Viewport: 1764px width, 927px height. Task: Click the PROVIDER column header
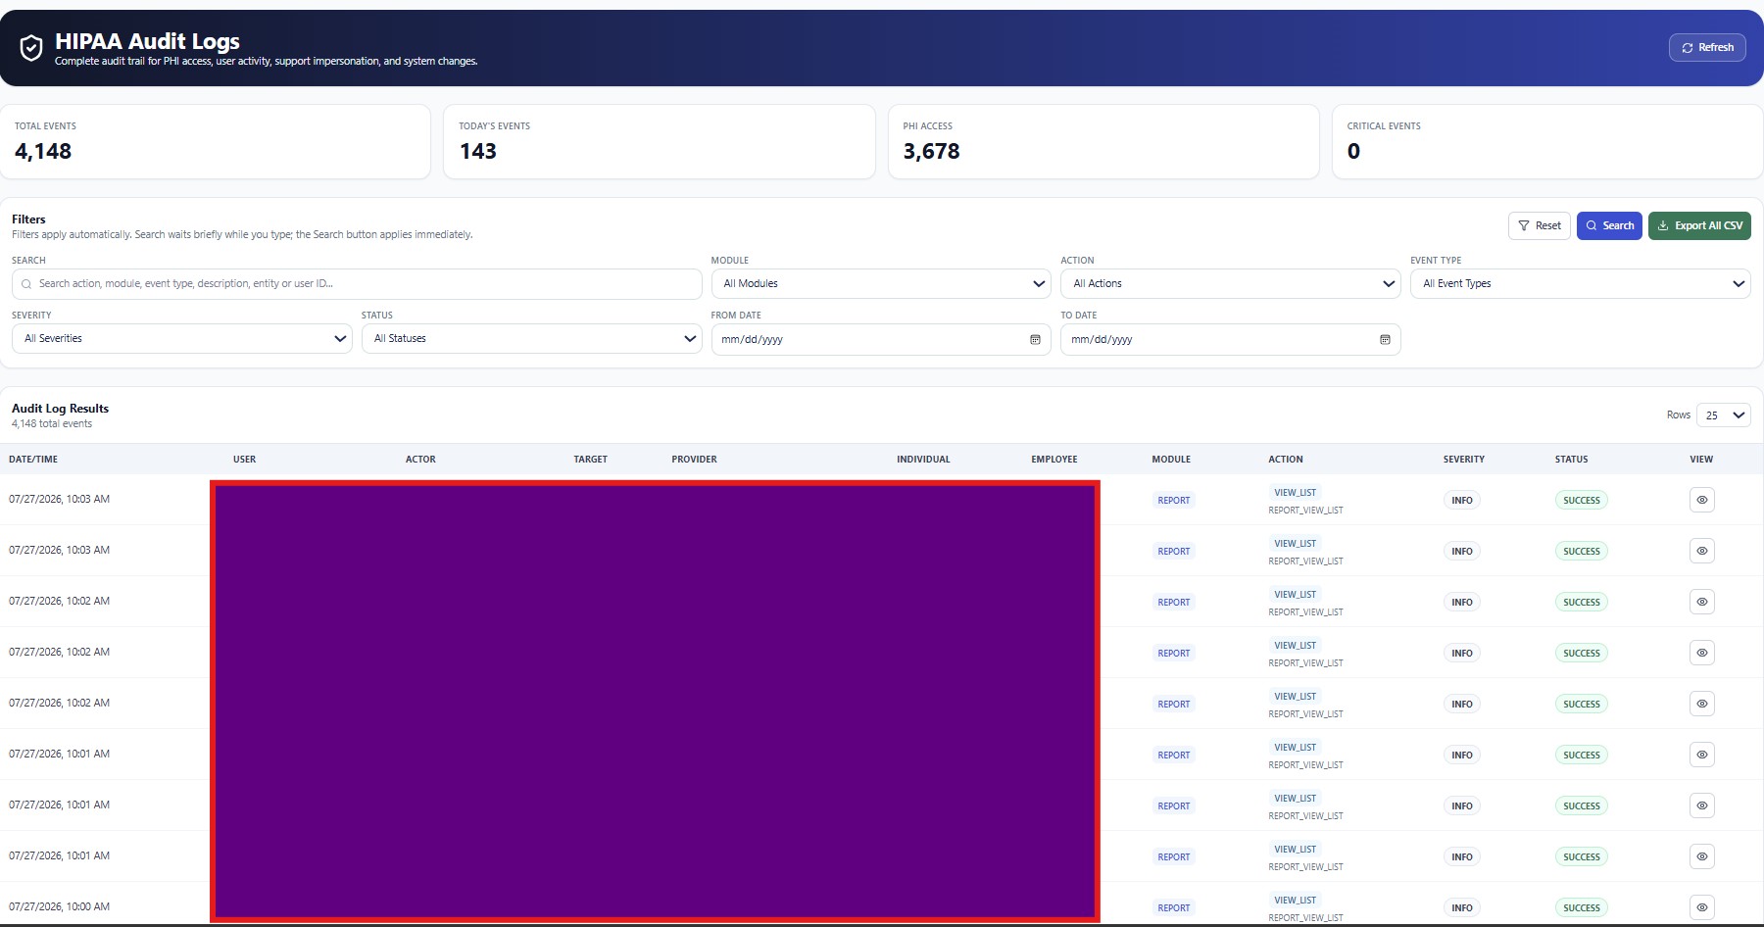point(694,459)
